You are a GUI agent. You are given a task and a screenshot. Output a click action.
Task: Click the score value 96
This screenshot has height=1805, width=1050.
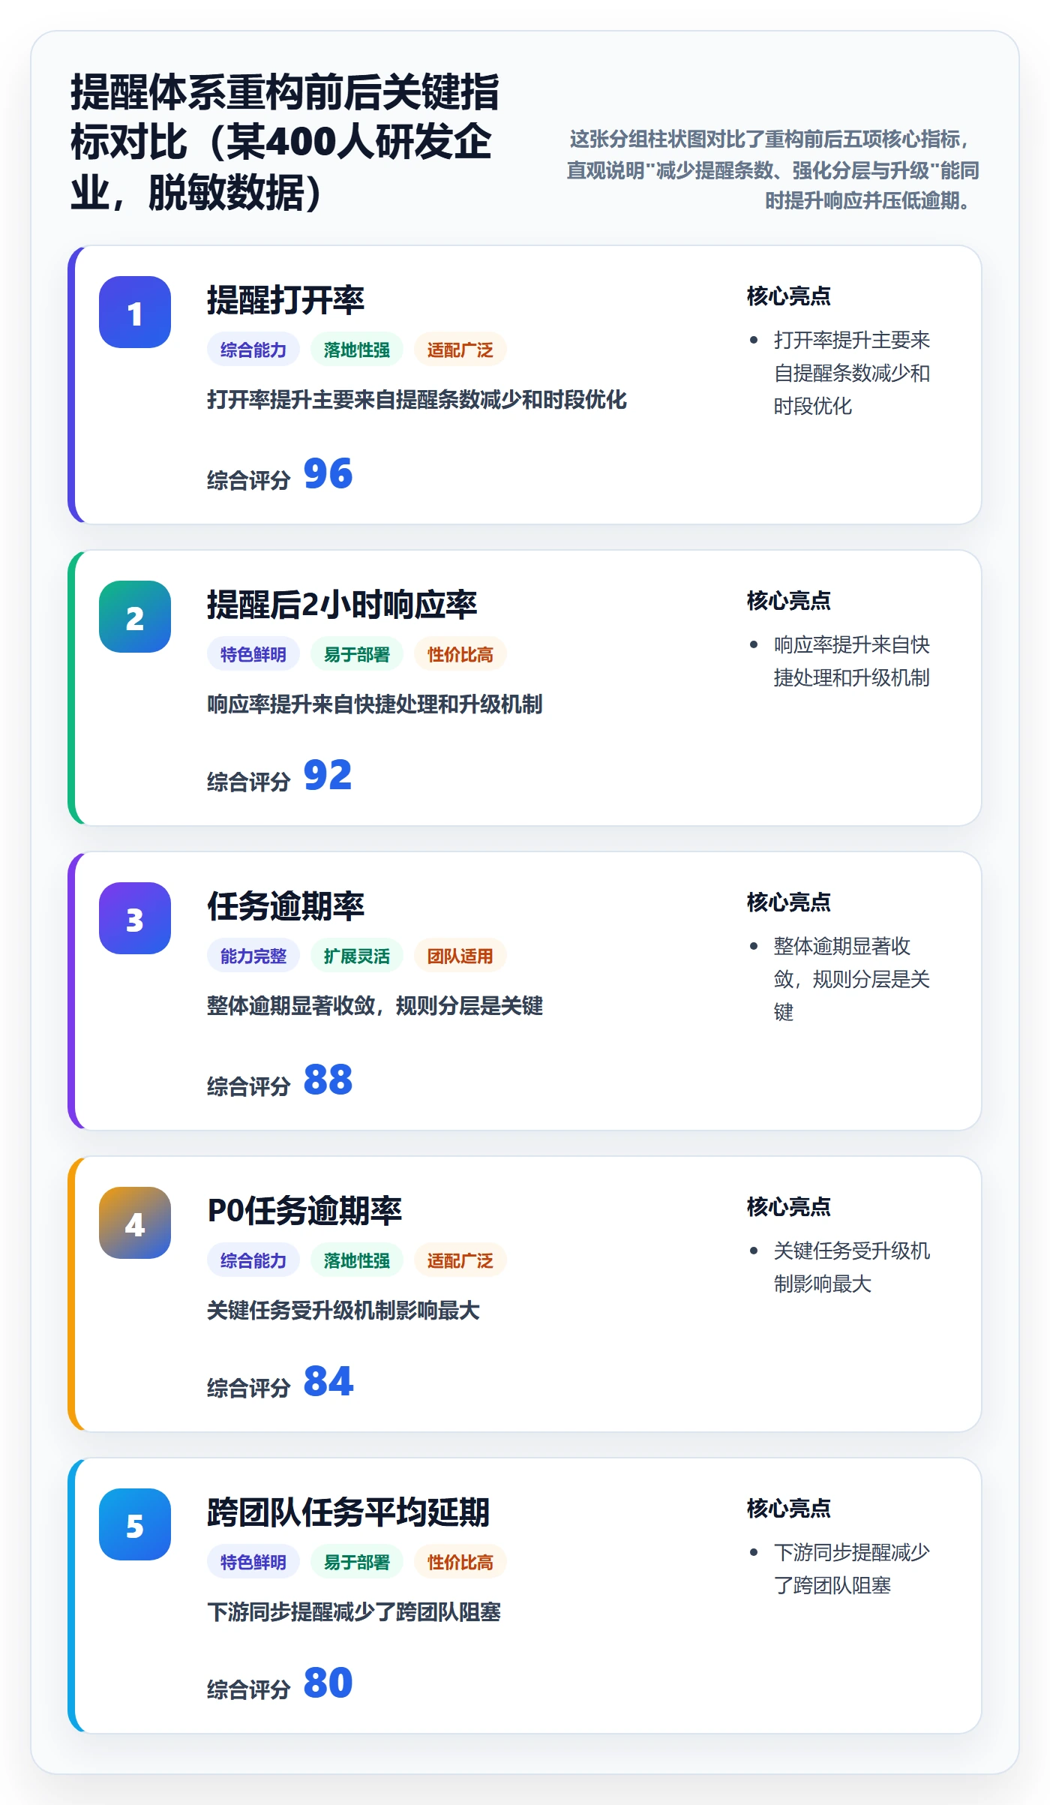click(x=328, y=474)
